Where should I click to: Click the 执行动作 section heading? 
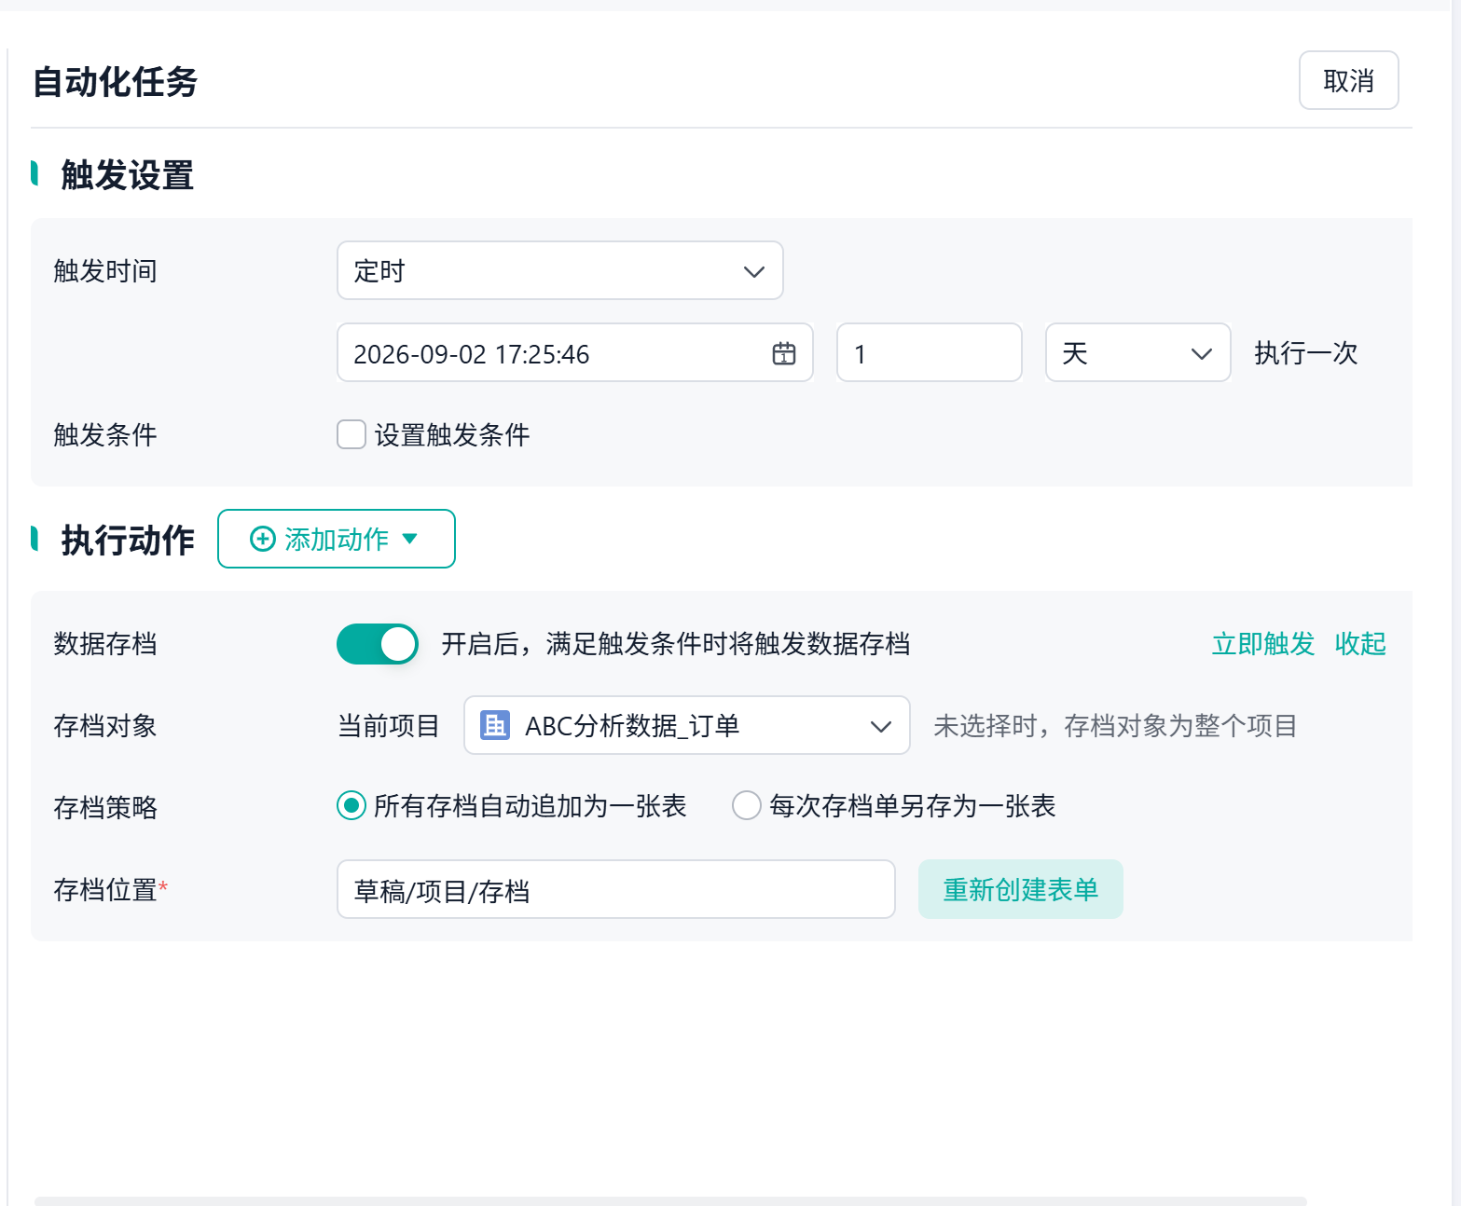tap(128, 540)
